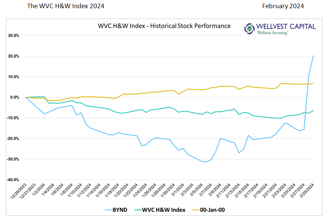Click the Wellvest Capital leaf logo icon

point(250,29)
